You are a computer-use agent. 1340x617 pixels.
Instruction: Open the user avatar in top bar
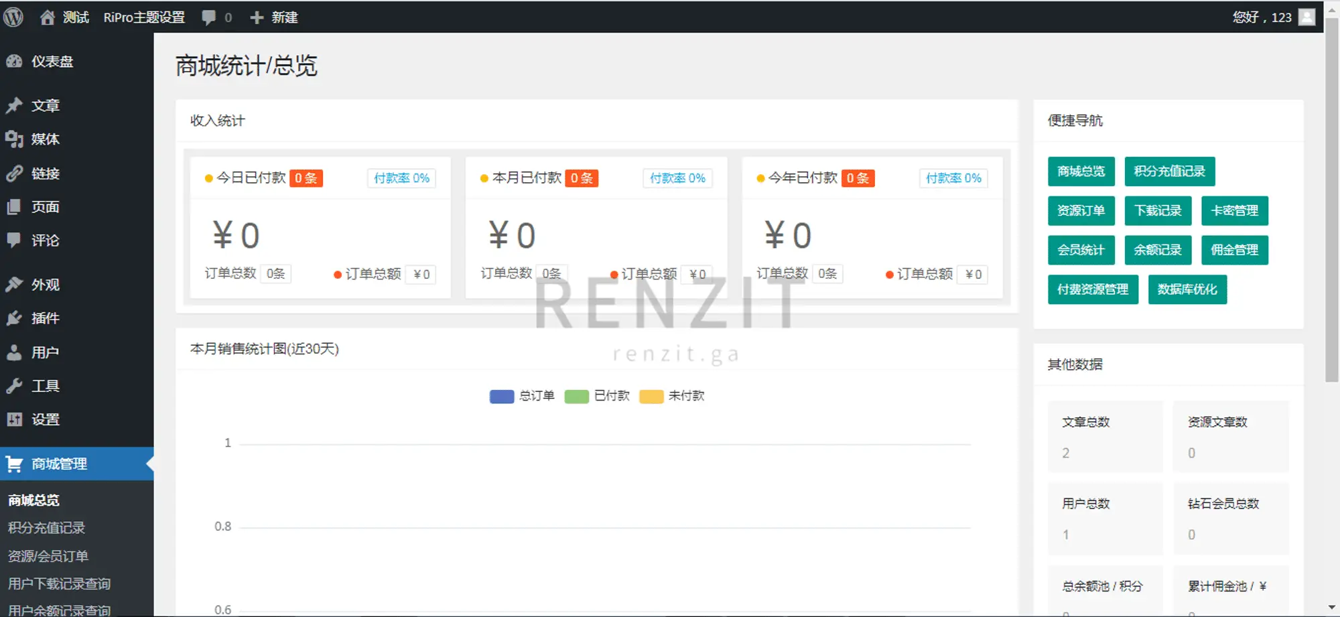(x=1306, y=17)
